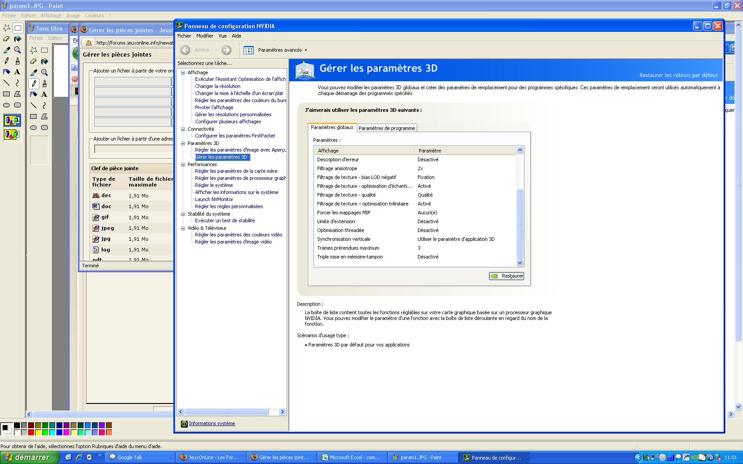Image resolution: width=743 pixels, height=464 pixels.
Task: Select the Pencil tool in param1.JPG Paint
Action: [7, 61]
